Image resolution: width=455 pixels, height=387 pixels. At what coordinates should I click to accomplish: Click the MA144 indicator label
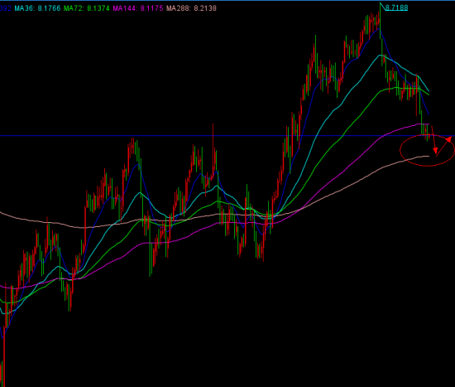[124, 8]
